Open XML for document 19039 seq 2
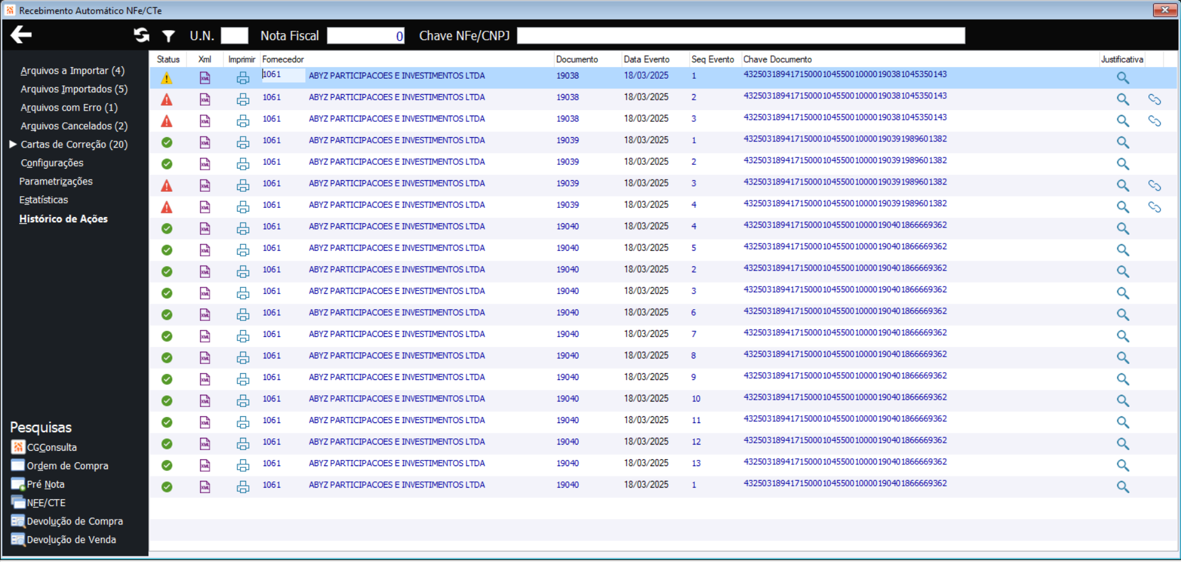Screen dimensions: 1181x562 point(205,164)
